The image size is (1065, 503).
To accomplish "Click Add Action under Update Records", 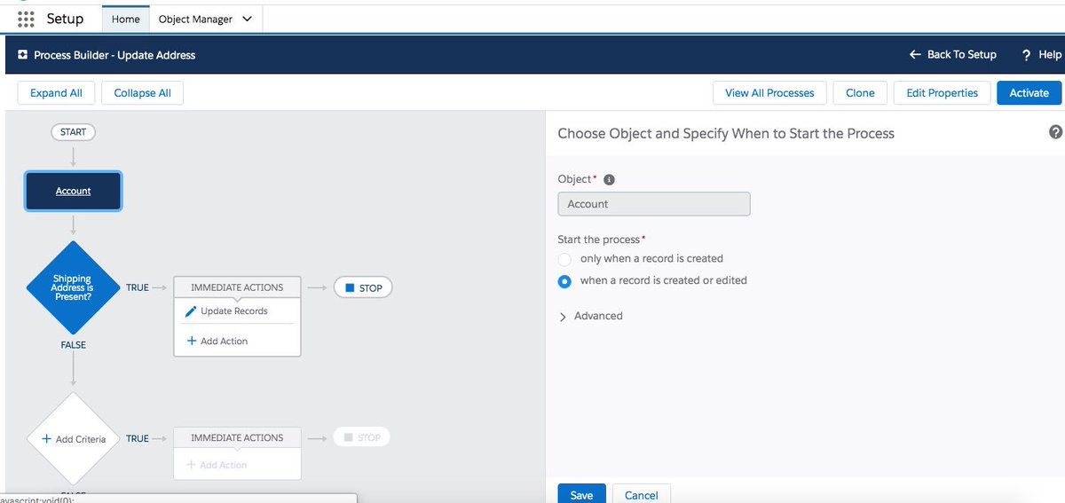I will (217, 341).
